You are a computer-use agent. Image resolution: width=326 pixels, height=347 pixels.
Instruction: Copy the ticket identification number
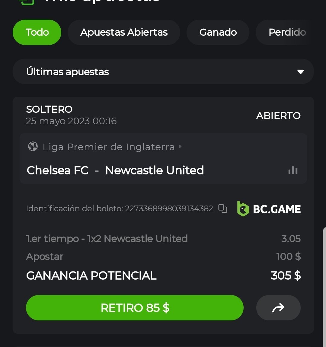[x=223, y=209]
